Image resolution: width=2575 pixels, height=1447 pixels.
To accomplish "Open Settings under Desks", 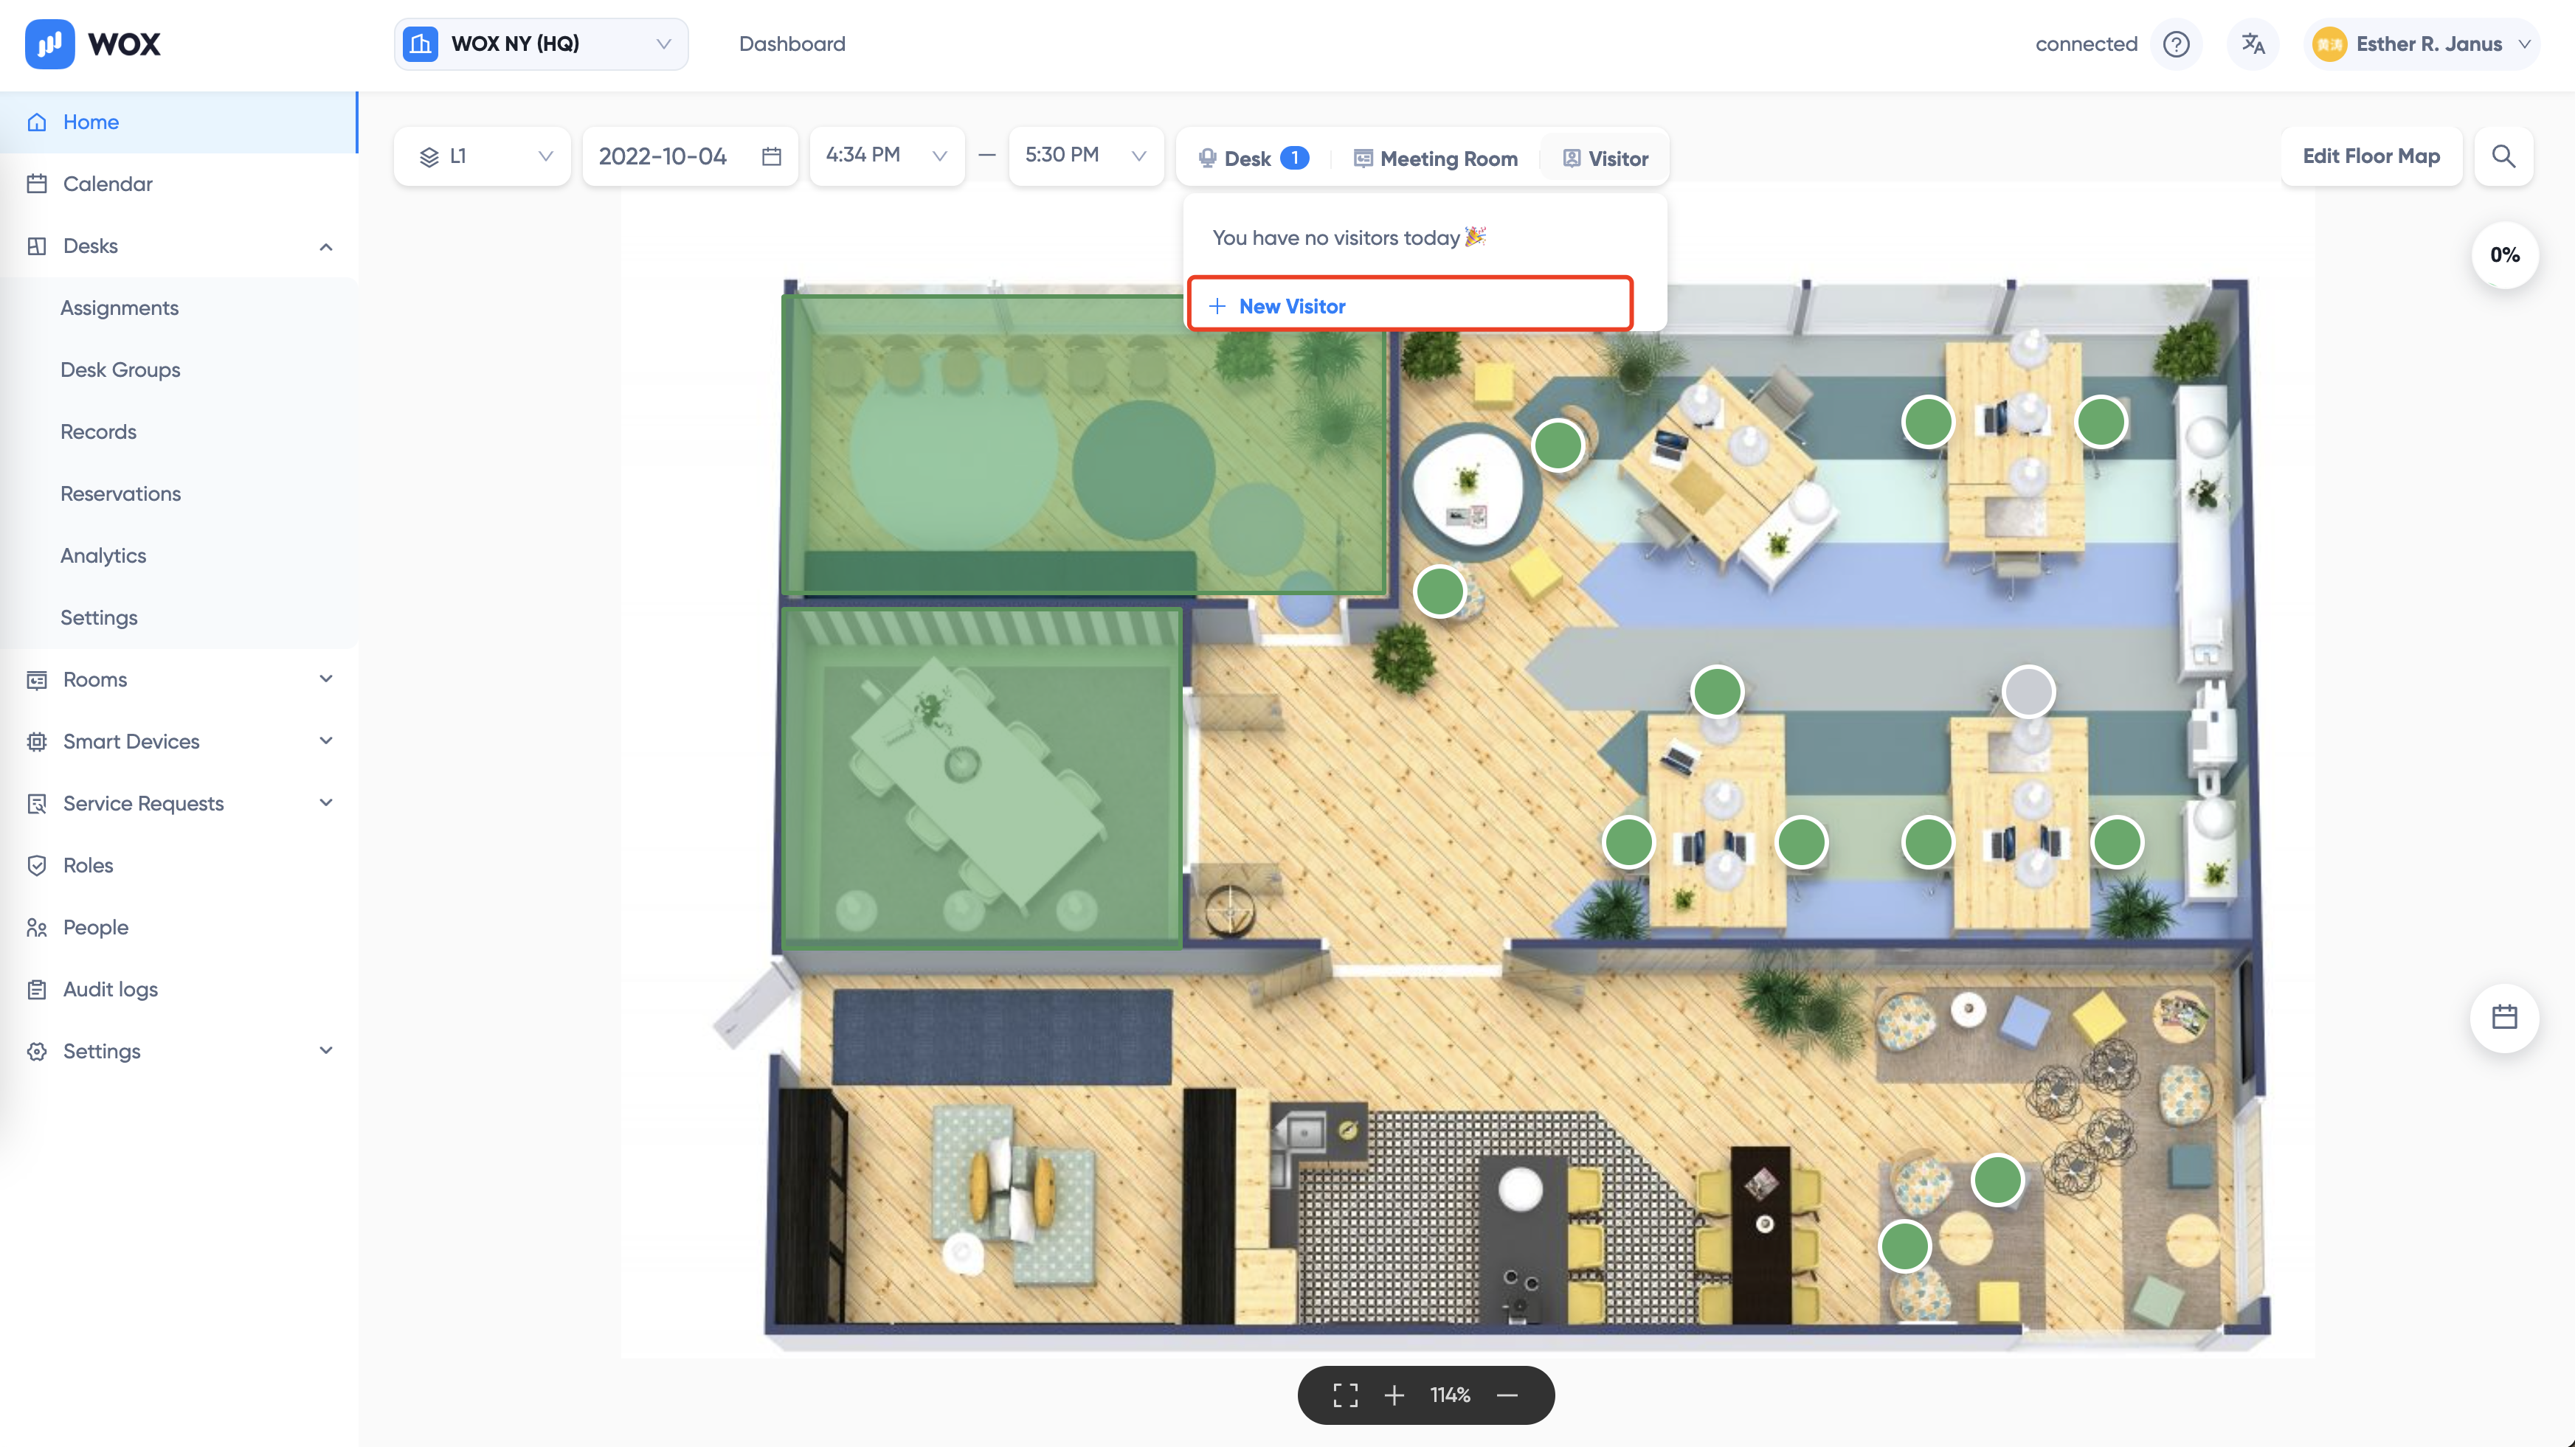I will 99,617.
